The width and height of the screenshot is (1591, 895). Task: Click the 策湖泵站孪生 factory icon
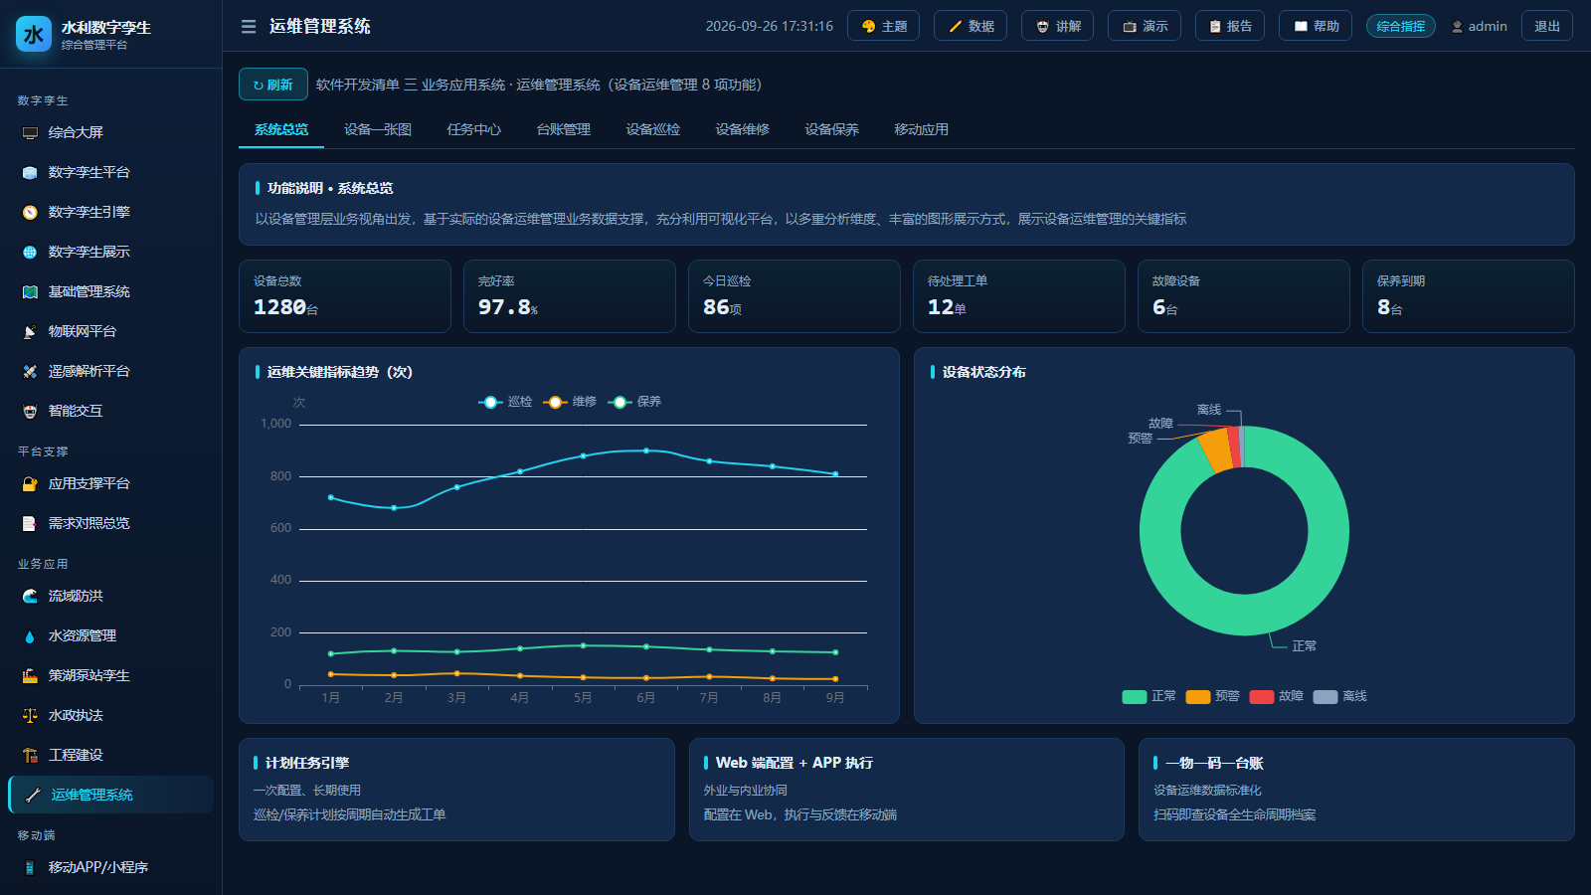30,676
